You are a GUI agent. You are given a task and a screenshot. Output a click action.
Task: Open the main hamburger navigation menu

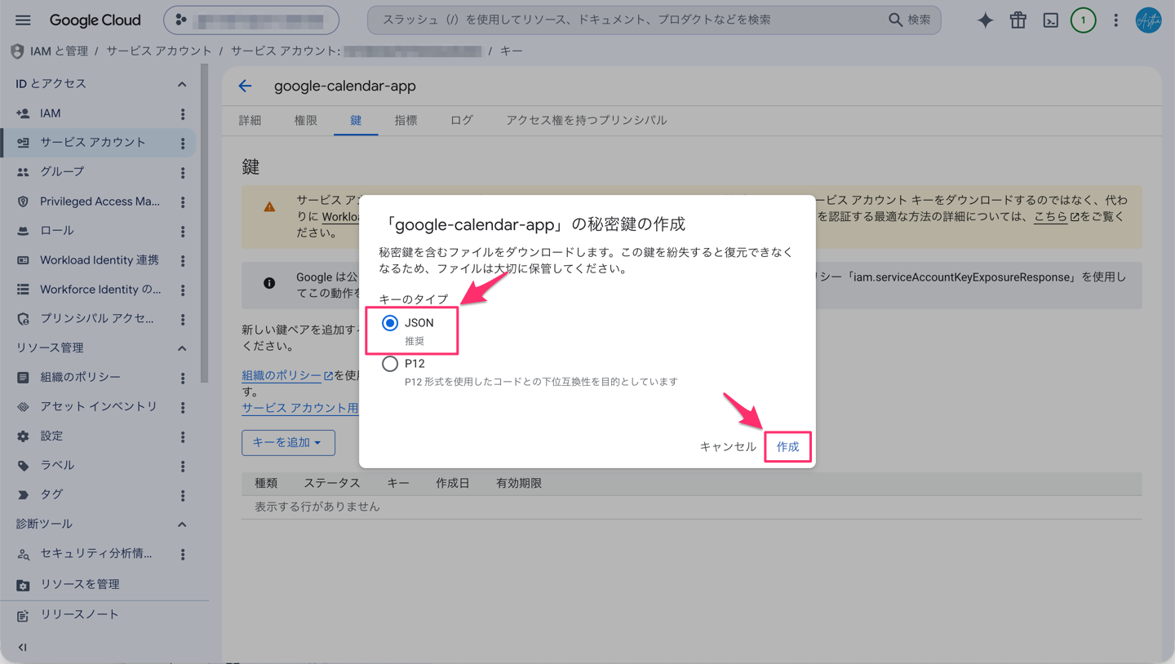coord(23,20)
